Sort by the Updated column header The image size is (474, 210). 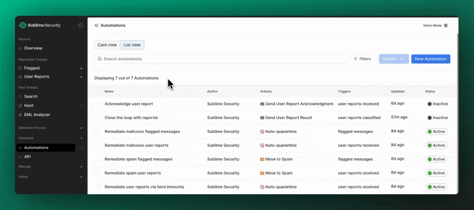[x=397, y=91]
